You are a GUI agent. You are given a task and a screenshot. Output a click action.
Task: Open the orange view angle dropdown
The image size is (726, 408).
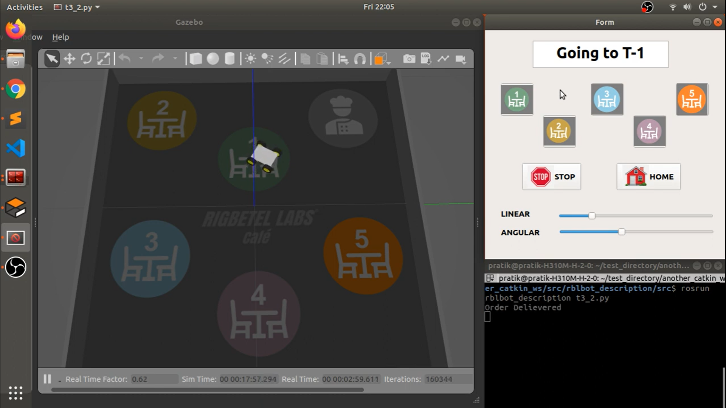382,59
